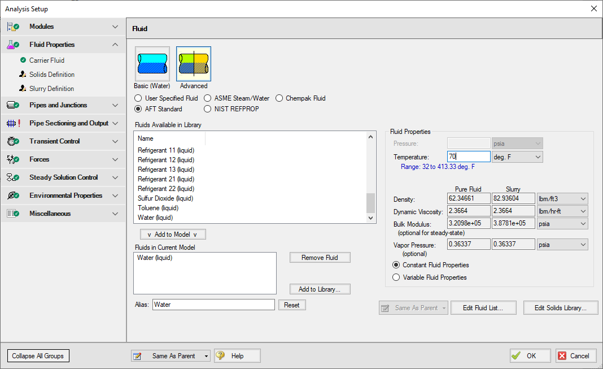This screenshot has width=603, height=369.
Task: Choose the Chempak Fluid radio button
Action: (280, 98)
